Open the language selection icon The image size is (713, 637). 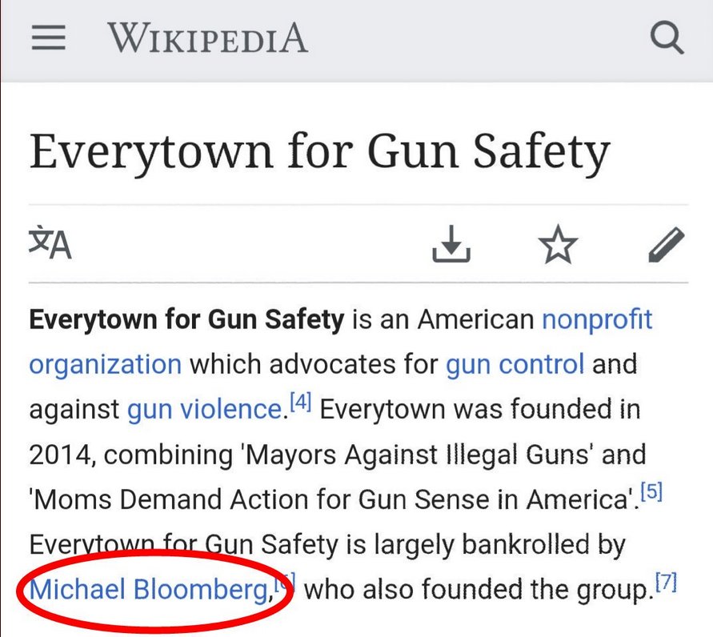point(50,243)
